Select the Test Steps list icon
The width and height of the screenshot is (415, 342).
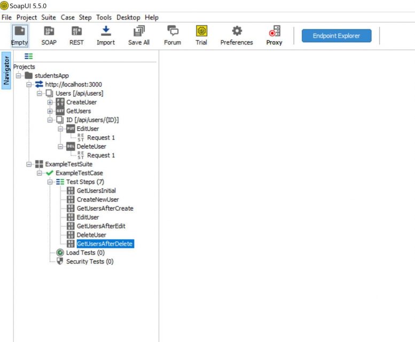pyautogui.click(x=60, y=182)
